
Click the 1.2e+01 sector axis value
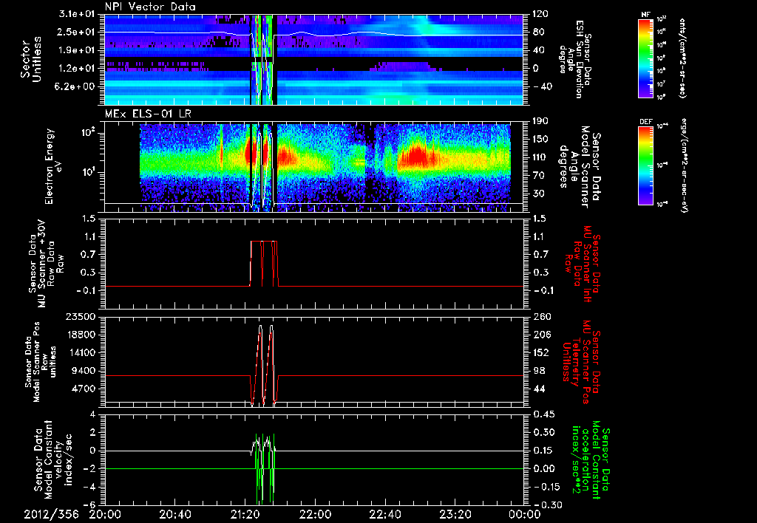[x=77, y=69]
